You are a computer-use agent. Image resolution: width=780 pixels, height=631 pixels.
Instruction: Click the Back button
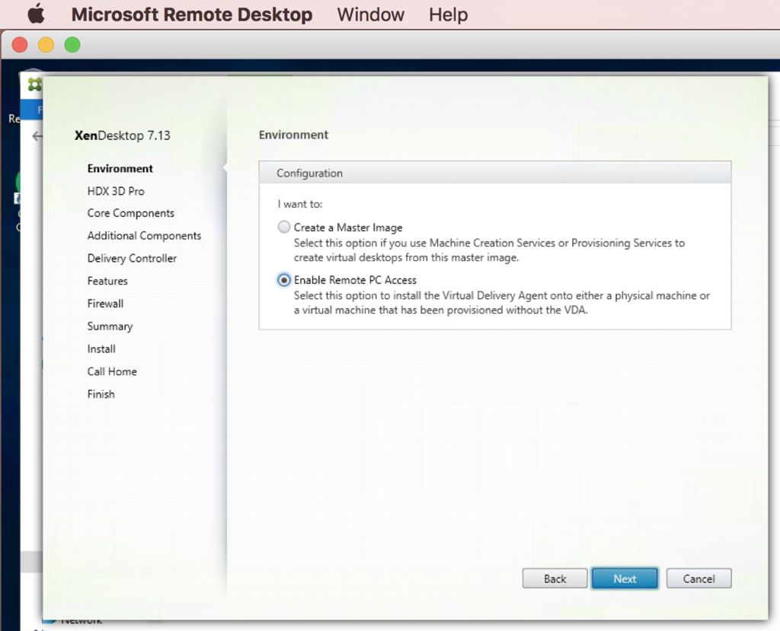[555, 578]
